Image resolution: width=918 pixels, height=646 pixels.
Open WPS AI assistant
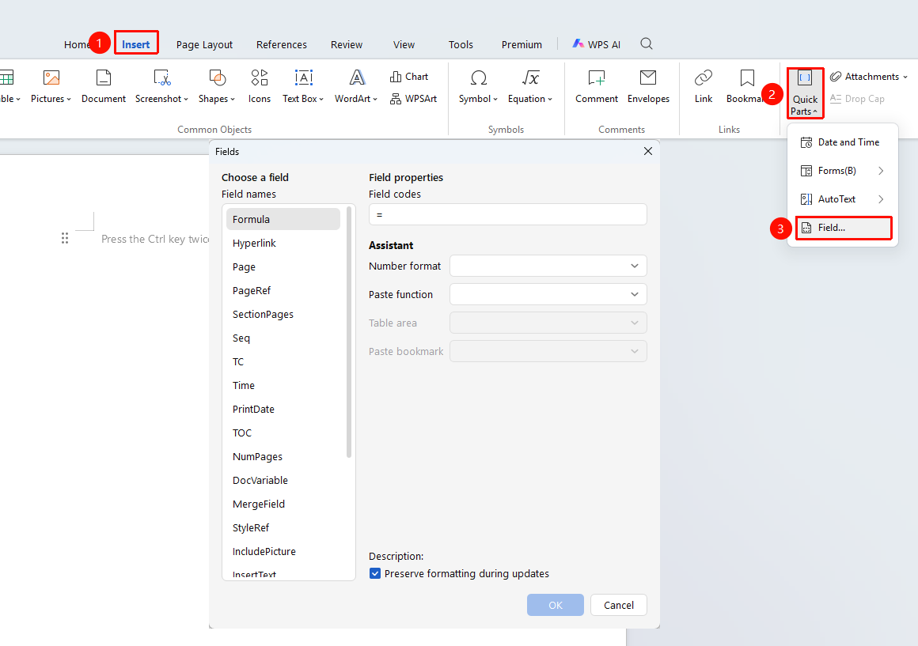[x=597, y=44]
